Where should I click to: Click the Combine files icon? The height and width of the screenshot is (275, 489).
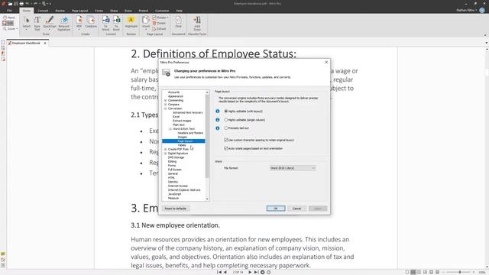point(91,22)
